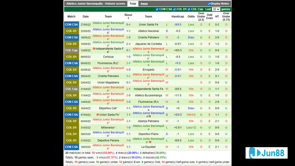This screenshot has width=295, height=166.
Task: Open the Fluminense (RJ) link in the 14/04/22 row
Action: click(148, 102)
